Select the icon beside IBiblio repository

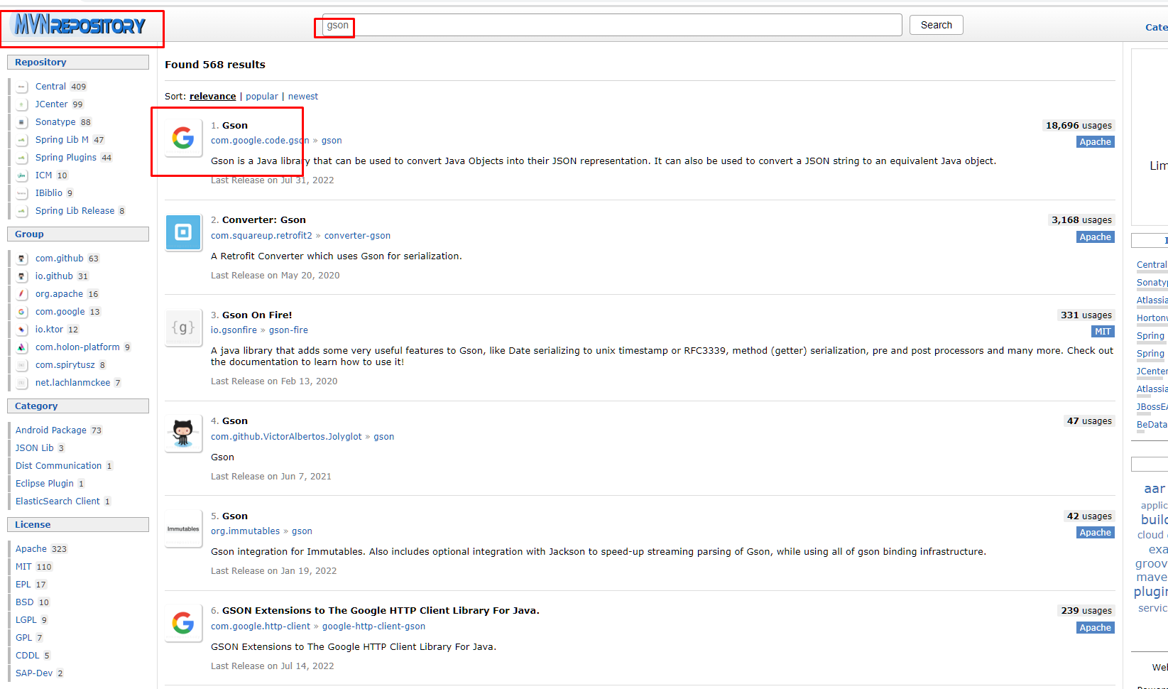coord(22,193)
